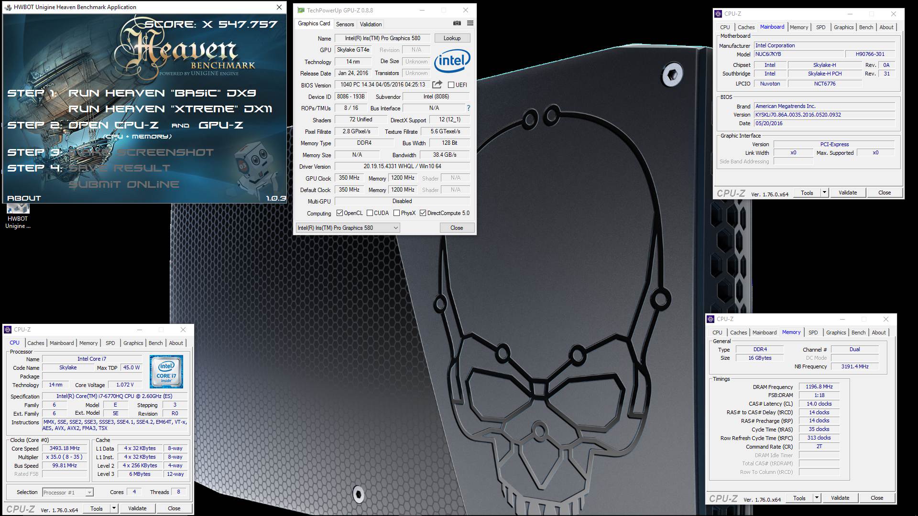This screenshot has height=516, width=918.
Task: Click the Memory Size 16 GBytes value
Action: [760, 358]
